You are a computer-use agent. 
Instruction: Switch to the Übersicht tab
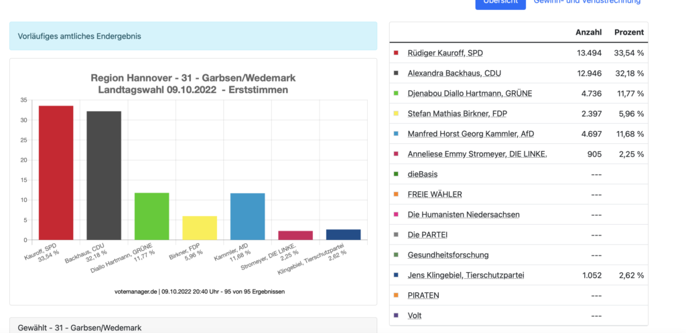500,2
